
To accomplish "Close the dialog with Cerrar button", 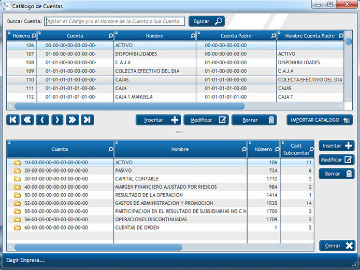I will (x=336, y=246).
